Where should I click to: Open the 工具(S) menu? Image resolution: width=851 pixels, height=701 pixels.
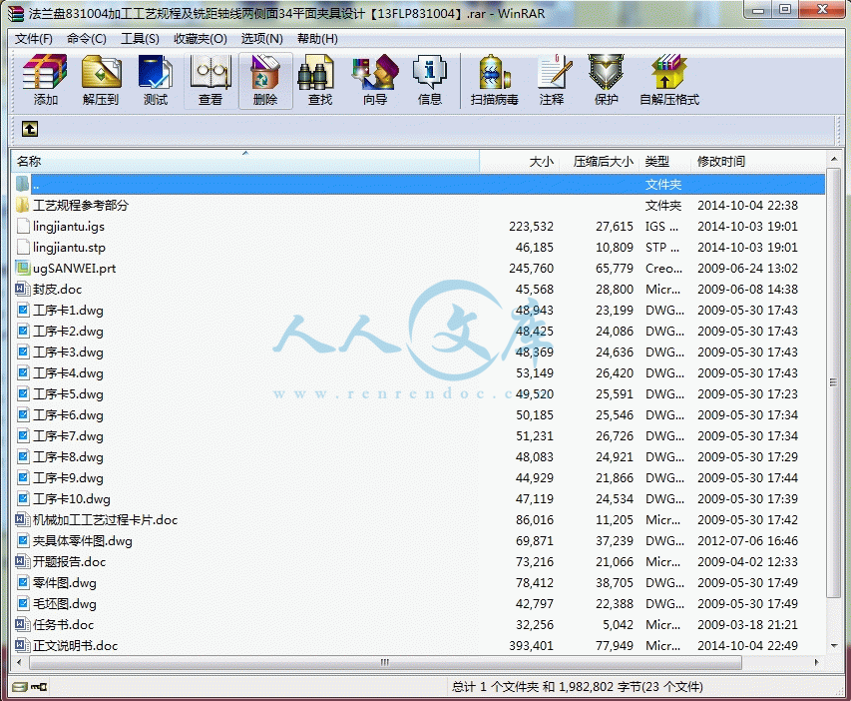point(140,39)
